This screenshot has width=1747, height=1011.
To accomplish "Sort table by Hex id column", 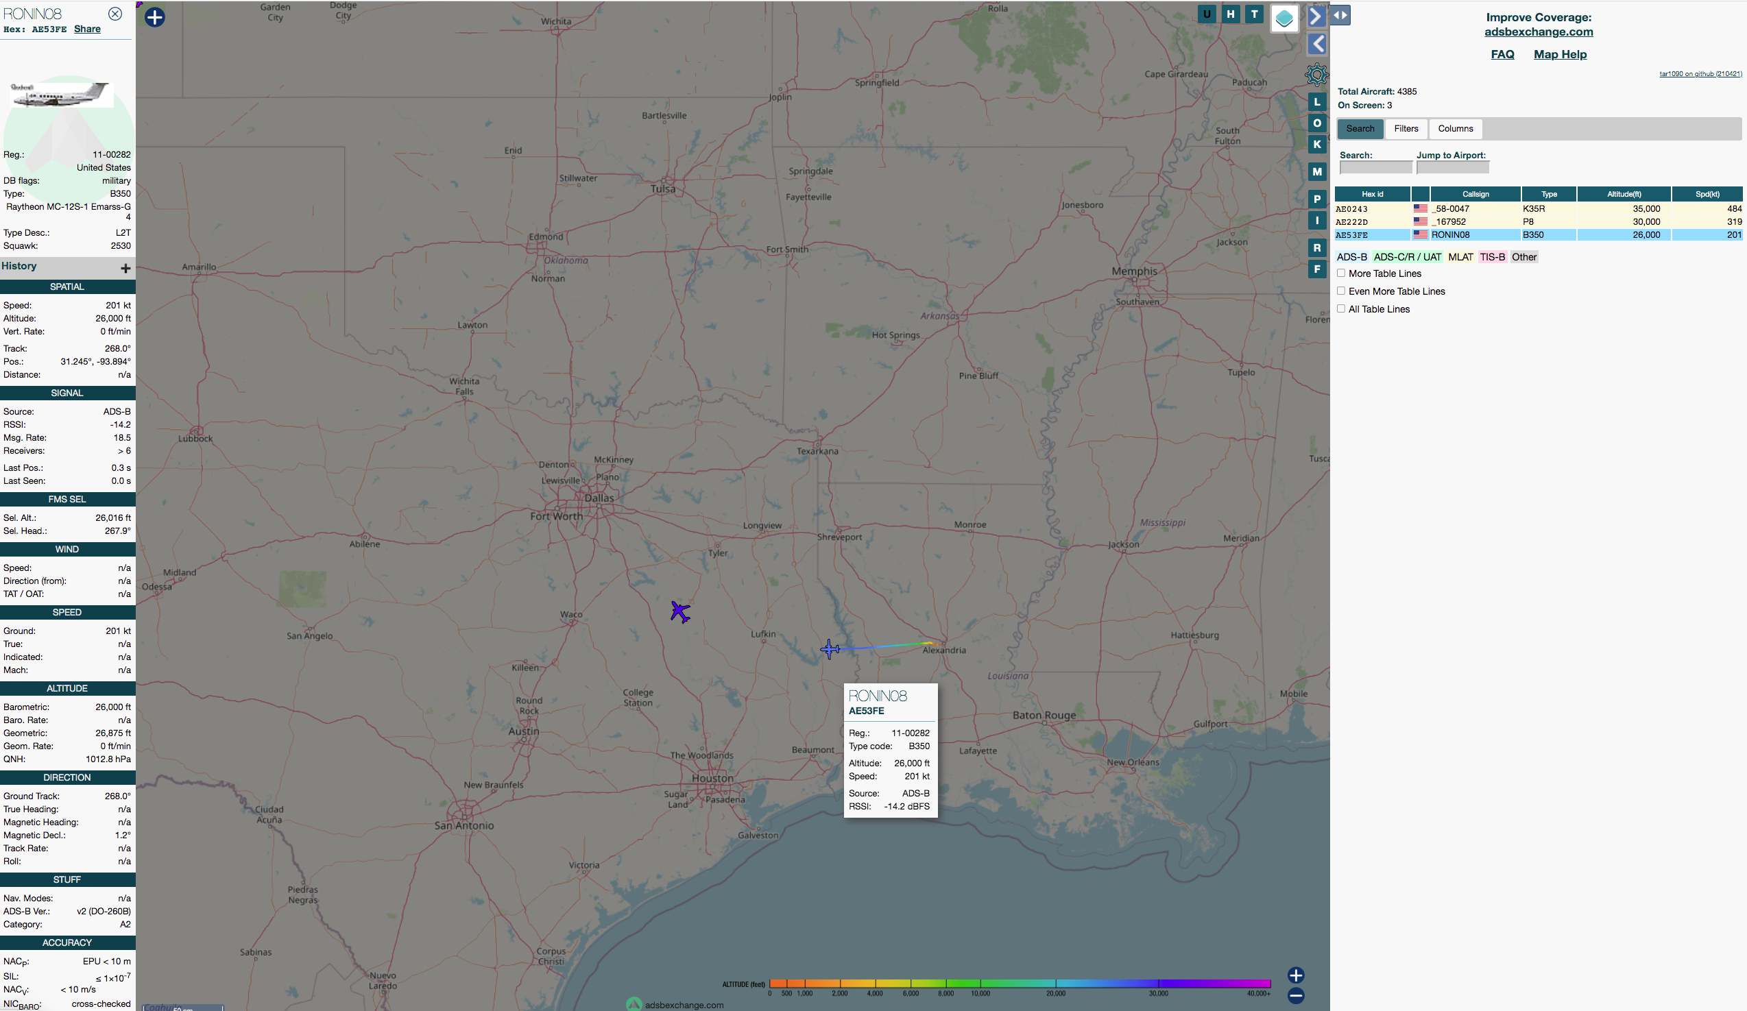I will [1372, 194].
